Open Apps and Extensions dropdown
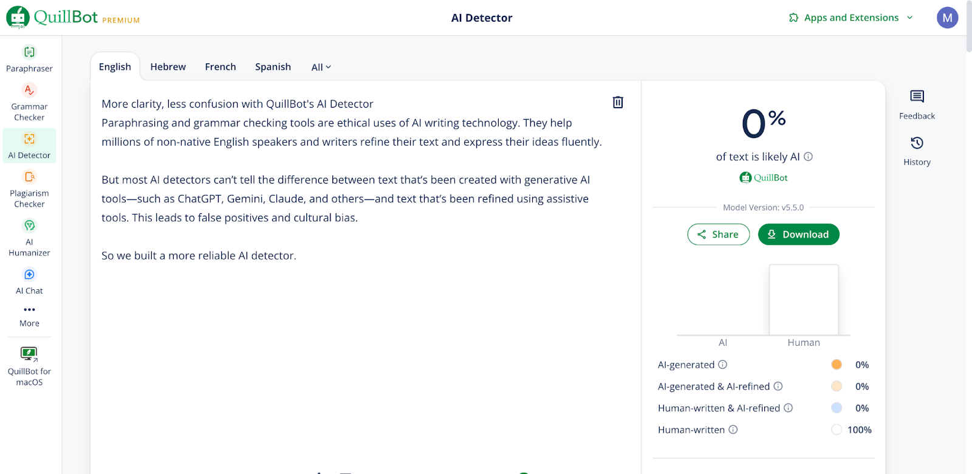Image resolution: width=972 pixels, height=474 pixels. click(x=850, y=18)
